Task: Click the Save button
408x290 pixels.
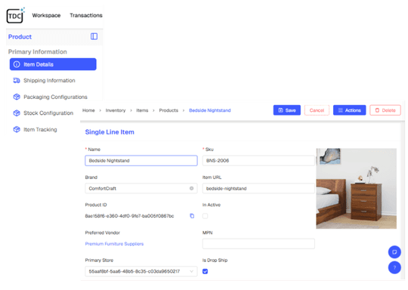Action: pyautogui.click(x=287, y=110)
